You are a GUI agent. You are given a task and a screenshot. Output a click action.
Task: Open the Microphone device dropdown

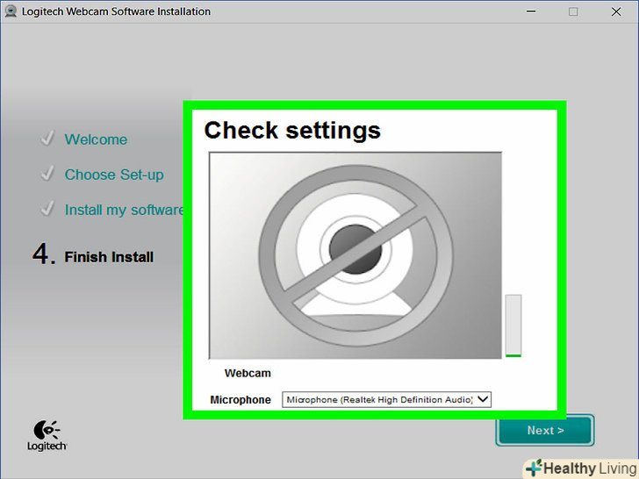(482, 399)
